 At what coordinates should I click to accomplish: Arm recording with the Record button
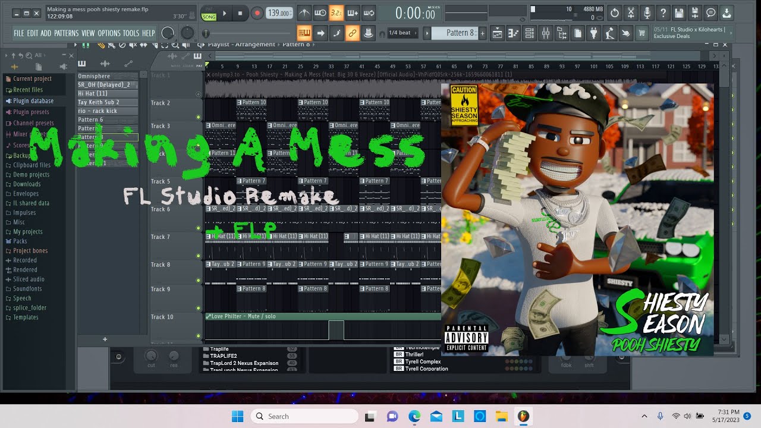257,13
